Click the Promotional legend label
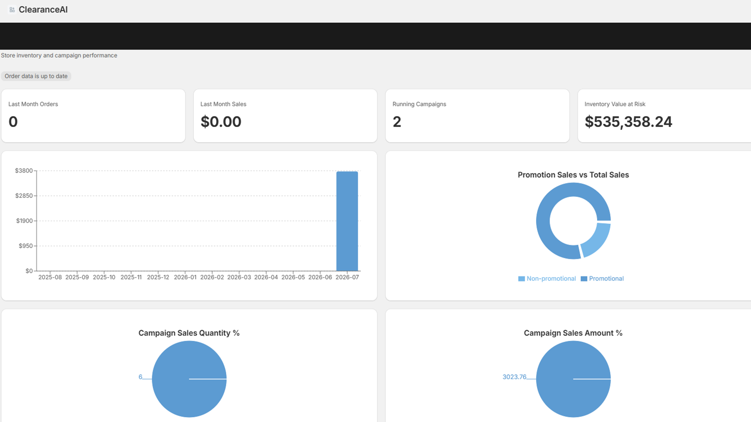This screenshot has height=422, width=751. tap(606, 279)
